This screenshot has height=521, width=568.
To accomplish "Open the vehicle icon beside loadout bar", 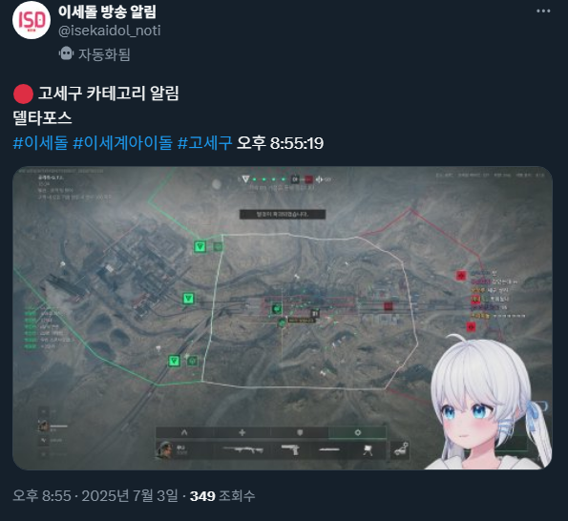I will click(400, 450).
